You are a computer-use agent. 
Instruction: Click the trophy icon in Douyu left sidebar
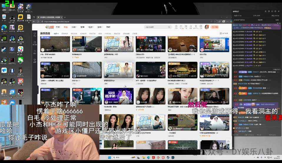[35, 60]
